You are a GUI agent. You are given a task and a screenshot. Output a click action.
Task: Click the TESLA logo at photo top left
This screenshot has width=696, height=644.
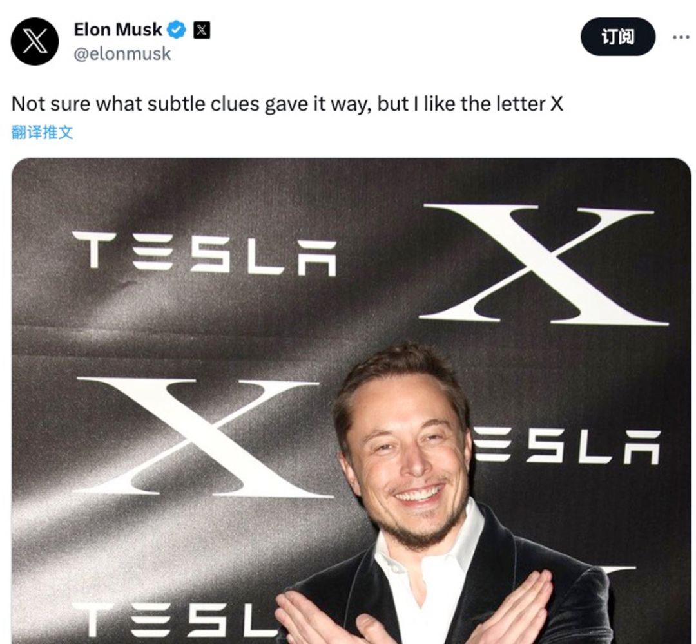[x=205, y=253]
